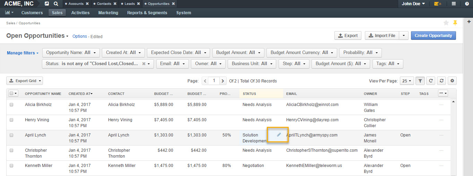Expand the Open Opportunities view dropdown

(68, 36)
